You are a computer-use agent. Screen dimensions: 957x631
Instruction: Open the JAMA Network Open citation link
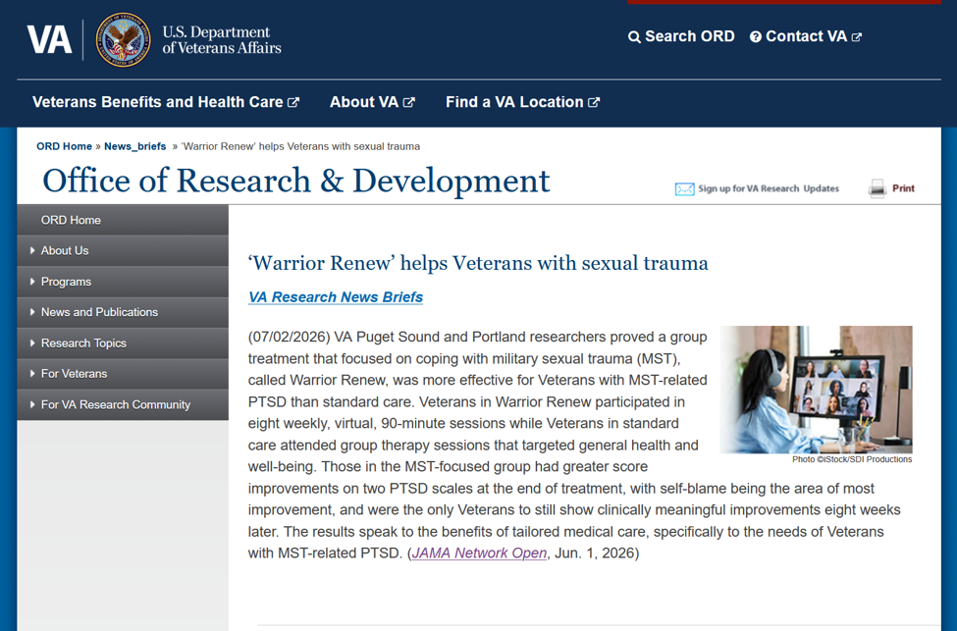(x=479, y=552)
